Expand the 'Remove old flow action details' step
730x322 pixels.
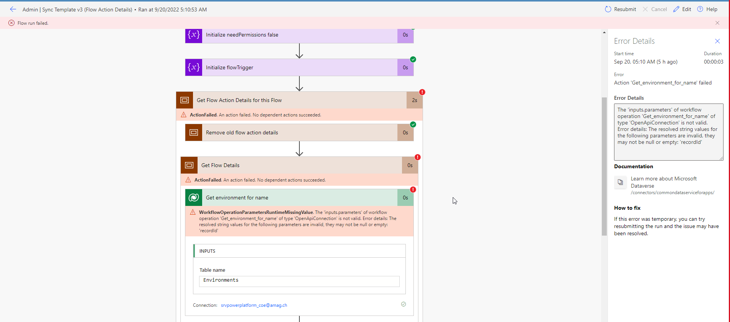[x=299, y=132]
